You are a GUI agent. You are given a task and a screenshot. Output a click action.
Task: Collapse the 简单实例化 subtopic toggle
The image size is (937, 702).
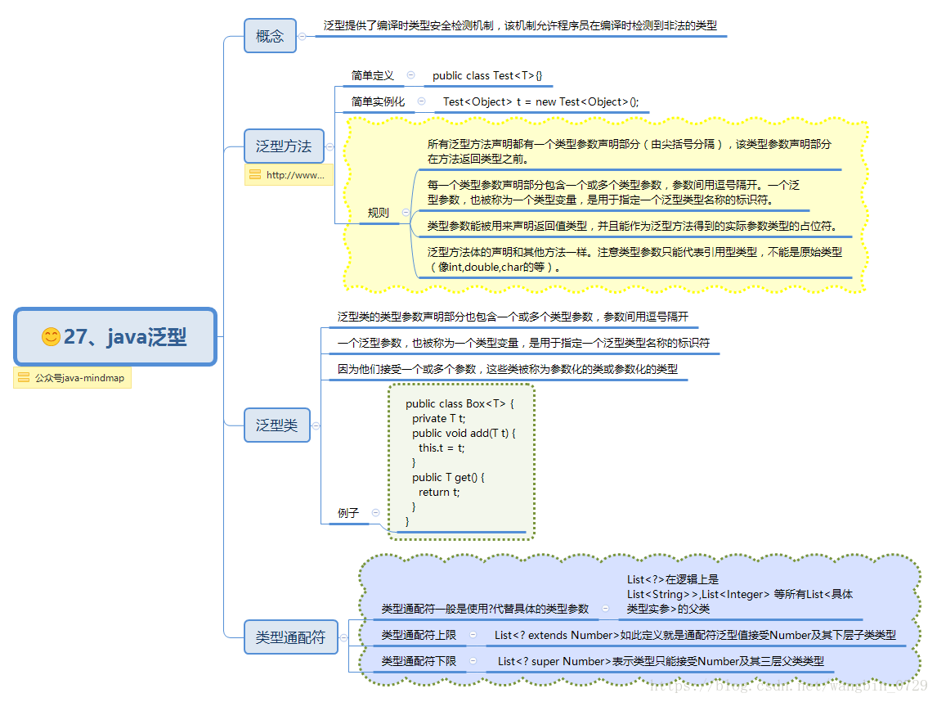pos(421,101)
